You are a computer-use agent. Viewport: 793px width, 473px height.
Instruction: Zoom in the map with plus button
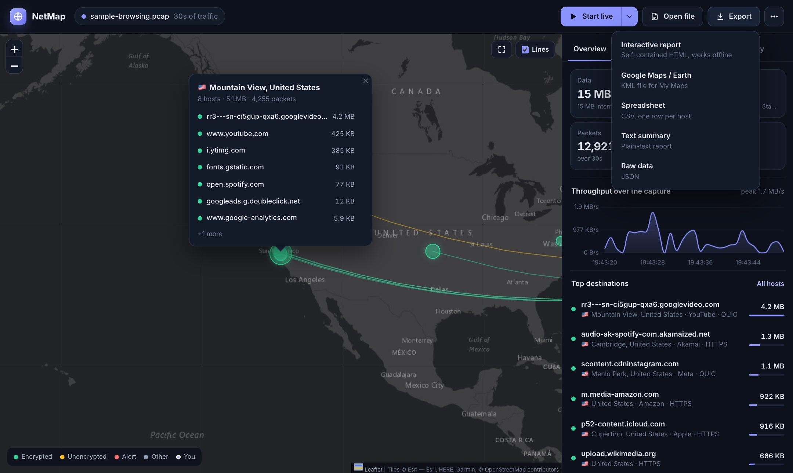coord(14,49)
